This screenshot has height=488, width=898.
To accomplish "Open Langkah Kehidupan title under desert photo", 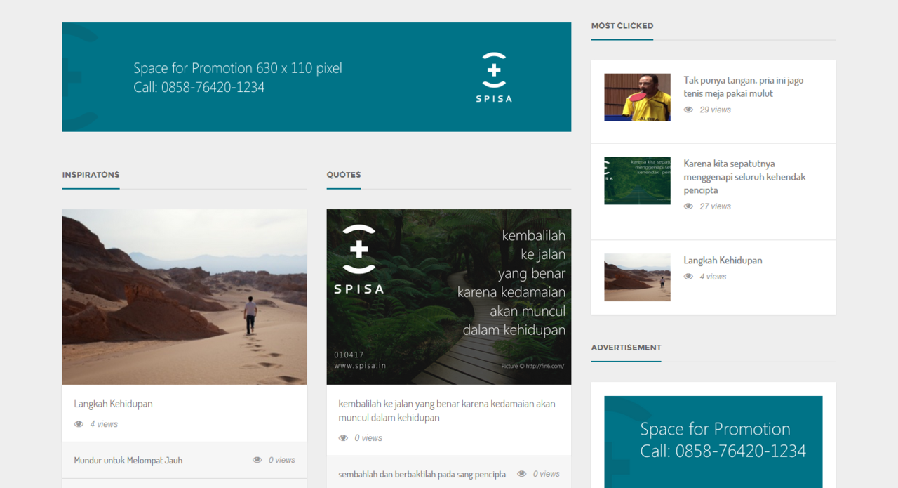I will point(113,404).
